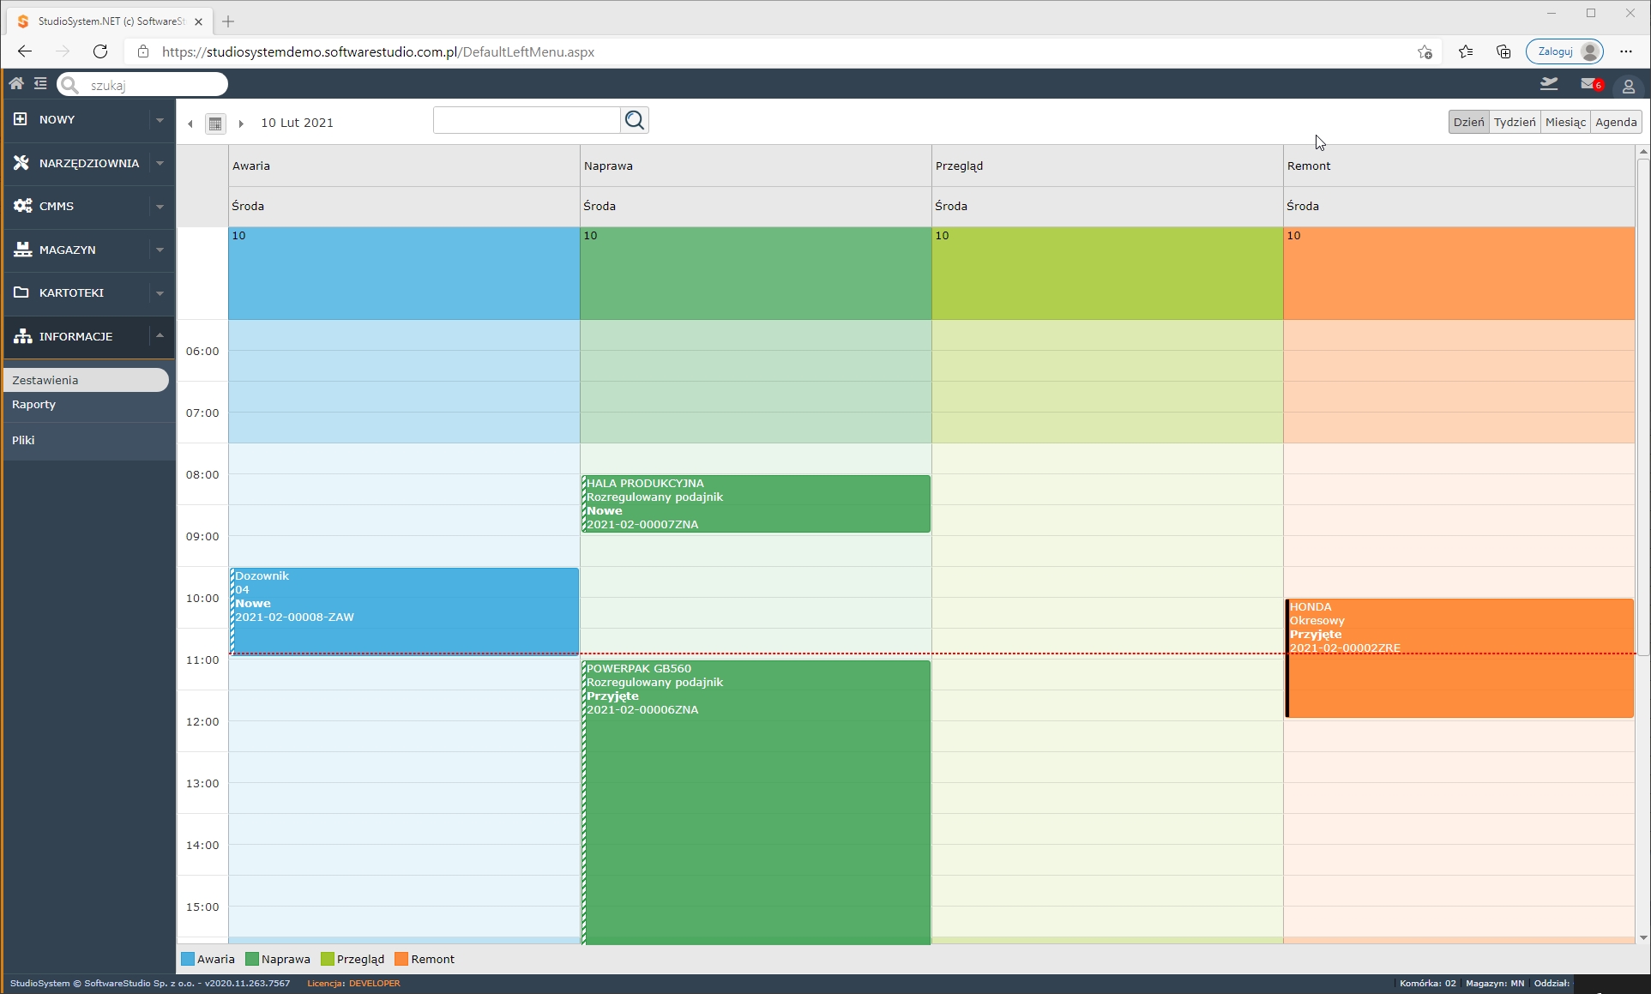Viewport: 1651px width, 994px height.
Task: View site information lock icon
Action: pyautogui.click(x=143, y=51)
